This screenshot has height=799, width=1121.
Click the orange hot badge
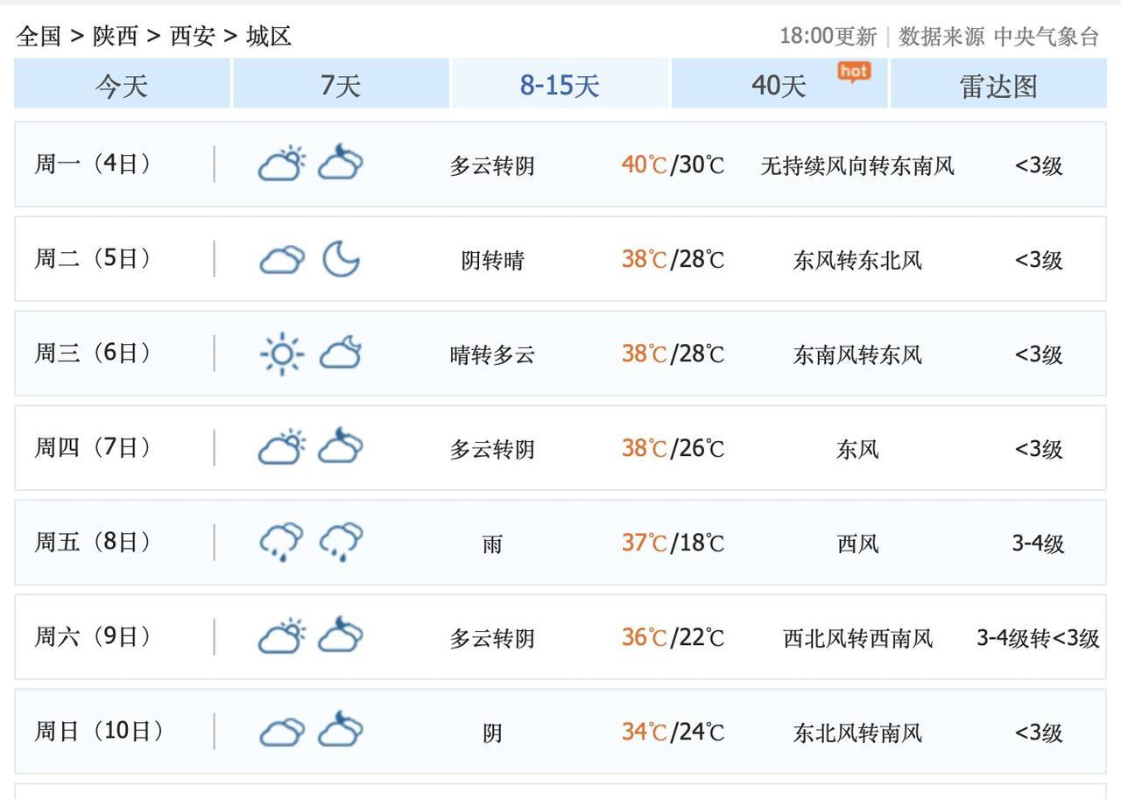pos(854,72)
